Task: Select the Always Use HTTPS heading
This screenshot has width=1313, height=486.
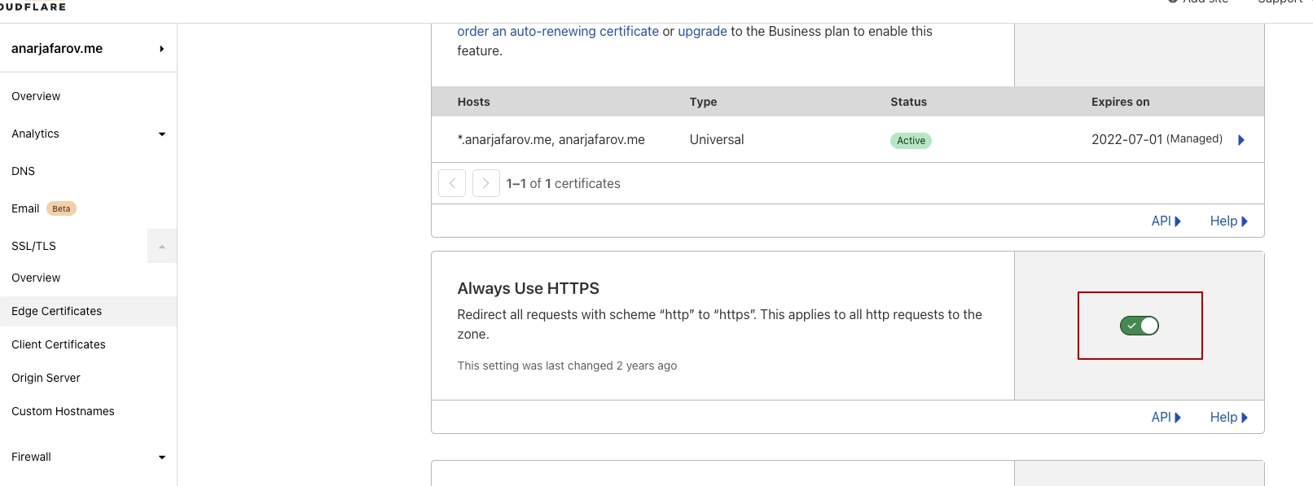Action: pos(529,288)
